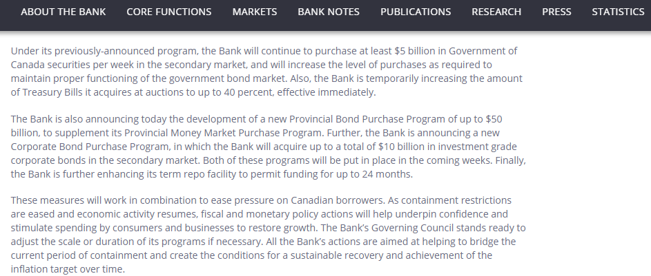Select RESEARCH in the top navigation
Image resolution: width=651 pixels, height=276 pixels.
[x=496, y=12]
